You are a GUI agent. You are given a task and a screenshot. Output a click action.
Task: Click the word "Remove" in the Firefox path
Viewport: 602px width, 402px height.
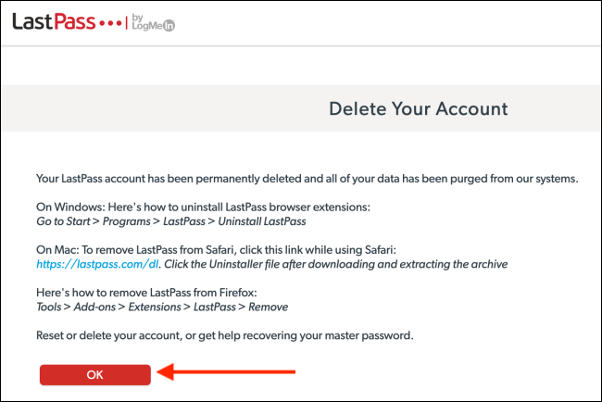[x=268, y=308]
